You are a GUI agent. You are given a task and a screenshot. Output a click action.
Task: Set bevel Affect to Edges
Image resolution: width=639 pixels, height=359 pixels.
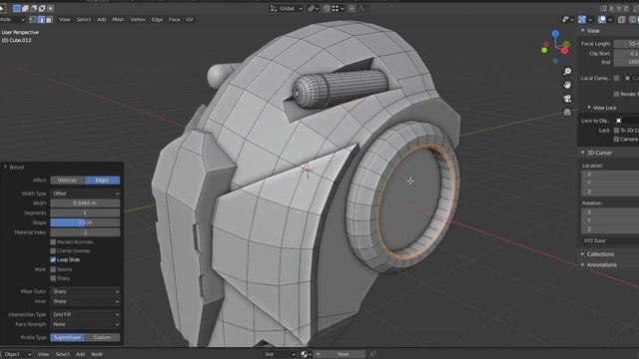pyautogui.click(x=102, y=180)
